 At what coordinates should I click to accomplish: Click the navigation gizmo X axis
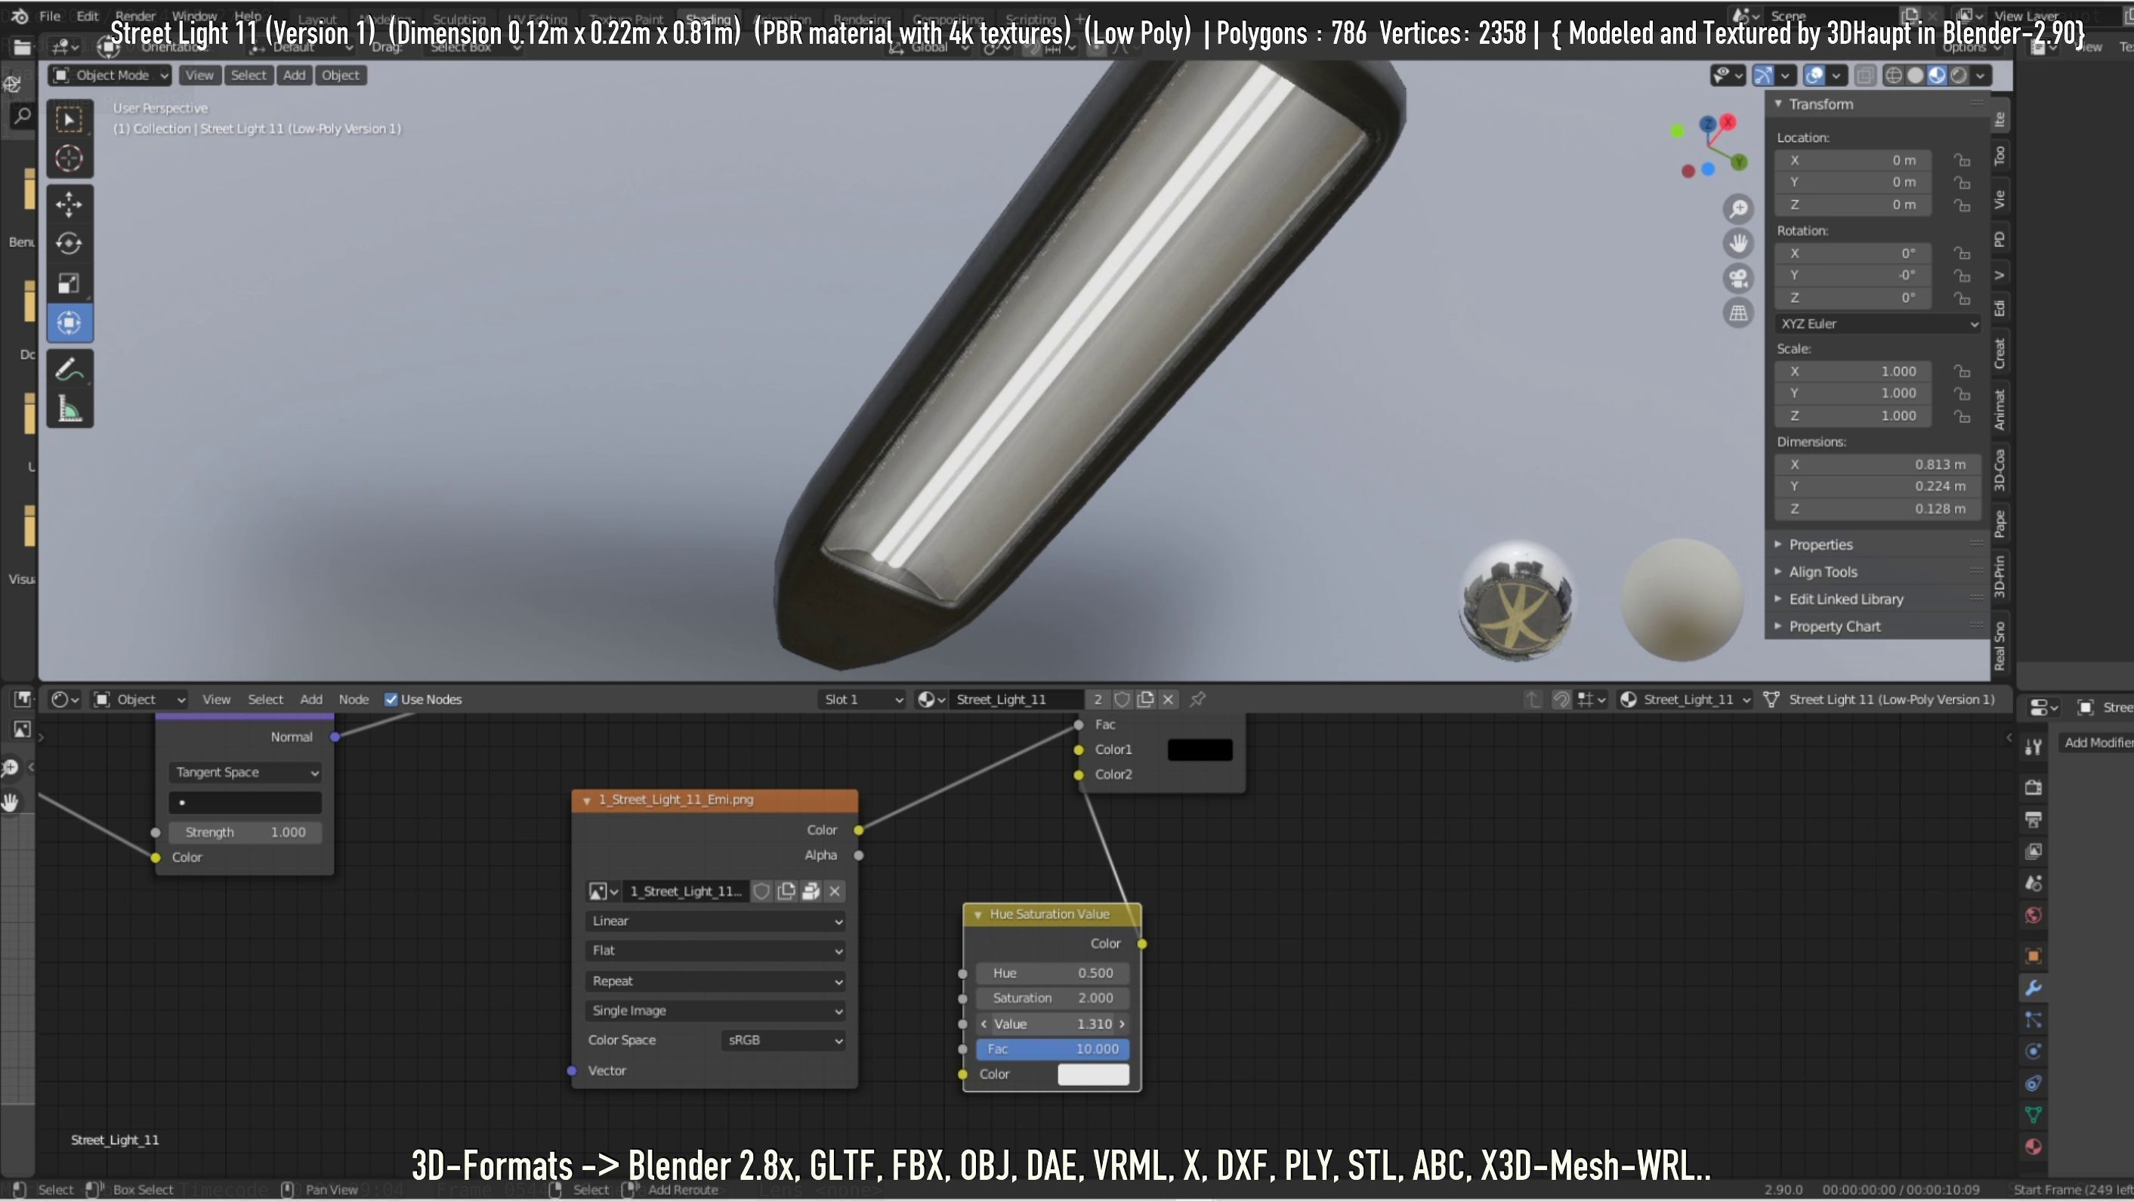click(1728, 122)
